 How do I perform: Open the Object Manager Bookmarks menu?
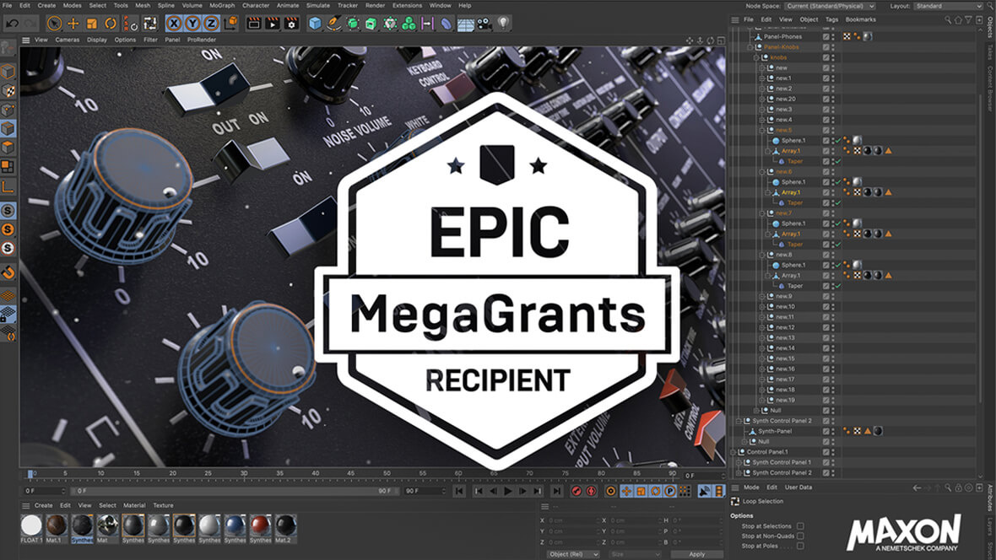click(x=861, y=19)
